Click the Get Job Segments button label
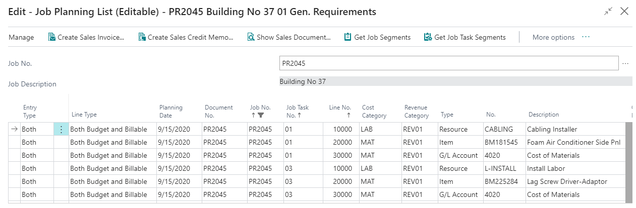This screenshot has height=208, width=636. (x=382, y=37)
